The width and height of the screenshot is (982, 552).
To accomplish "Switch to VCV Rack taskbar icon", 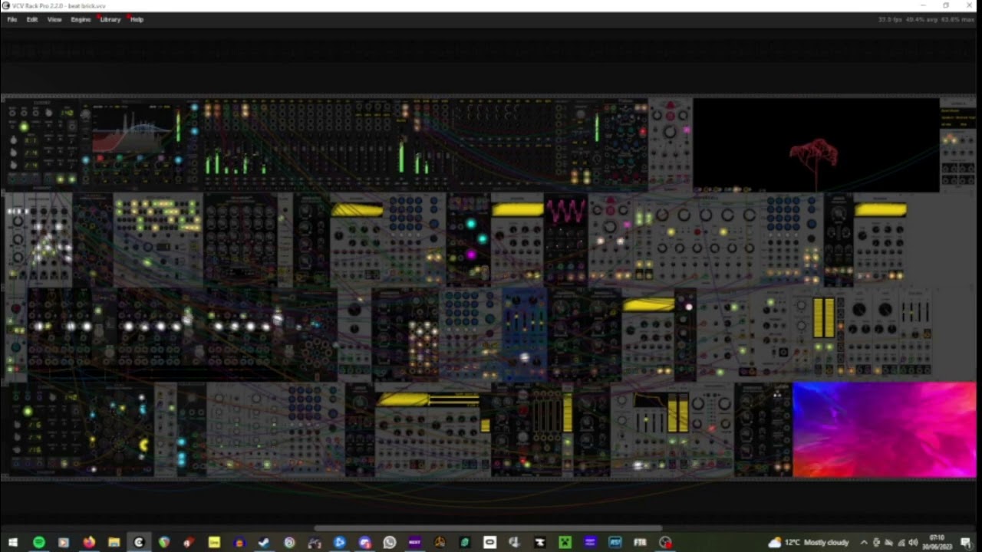I will pos(139,542).
